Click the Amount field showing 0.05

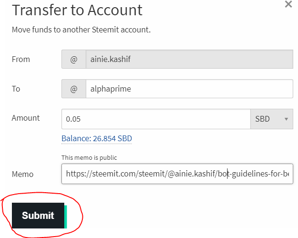[x=156, y=119]
